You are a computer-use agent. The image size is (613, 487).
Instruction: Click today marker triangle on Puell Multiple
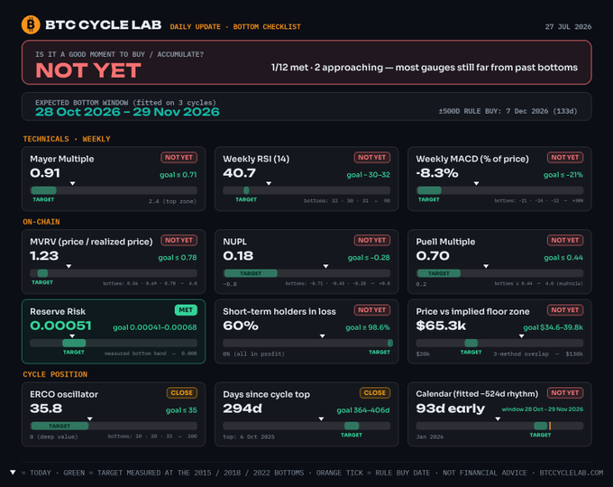[x=486, y=266]
